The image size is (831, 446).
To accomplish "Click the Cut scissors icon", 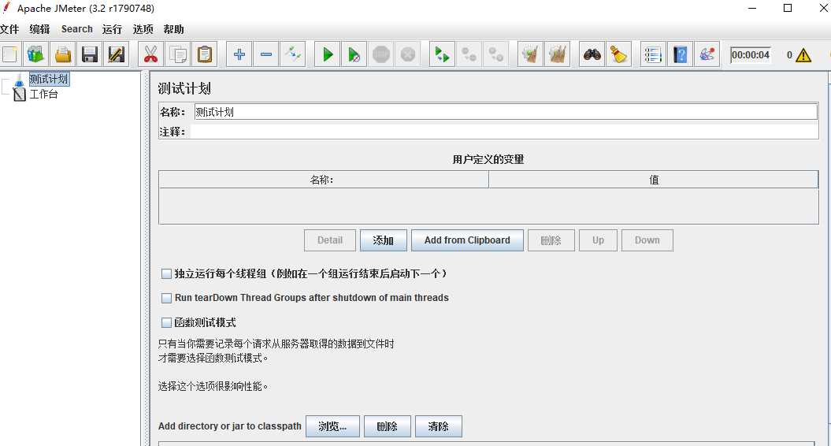I will coord(151,54).
